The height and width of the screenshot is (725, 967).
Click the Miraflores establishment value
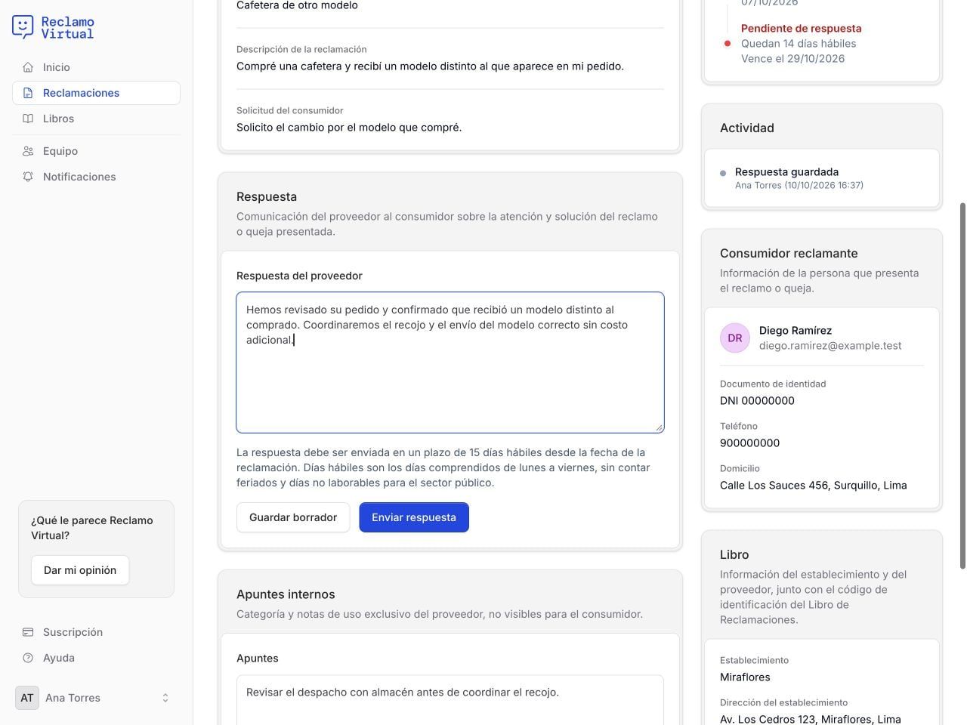point(745,677)
